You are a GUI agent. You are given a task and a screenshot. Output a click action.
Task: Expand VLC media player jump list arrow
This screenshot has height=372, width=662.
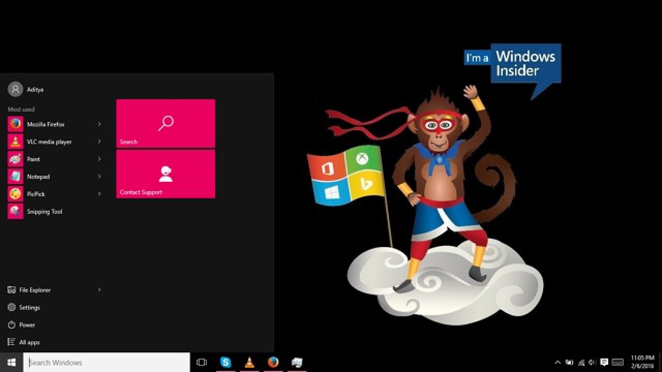pos(99,142)
